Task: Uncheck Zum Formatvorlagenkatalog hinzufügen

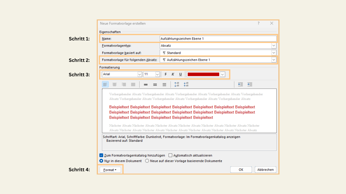Action: (101, 155)
